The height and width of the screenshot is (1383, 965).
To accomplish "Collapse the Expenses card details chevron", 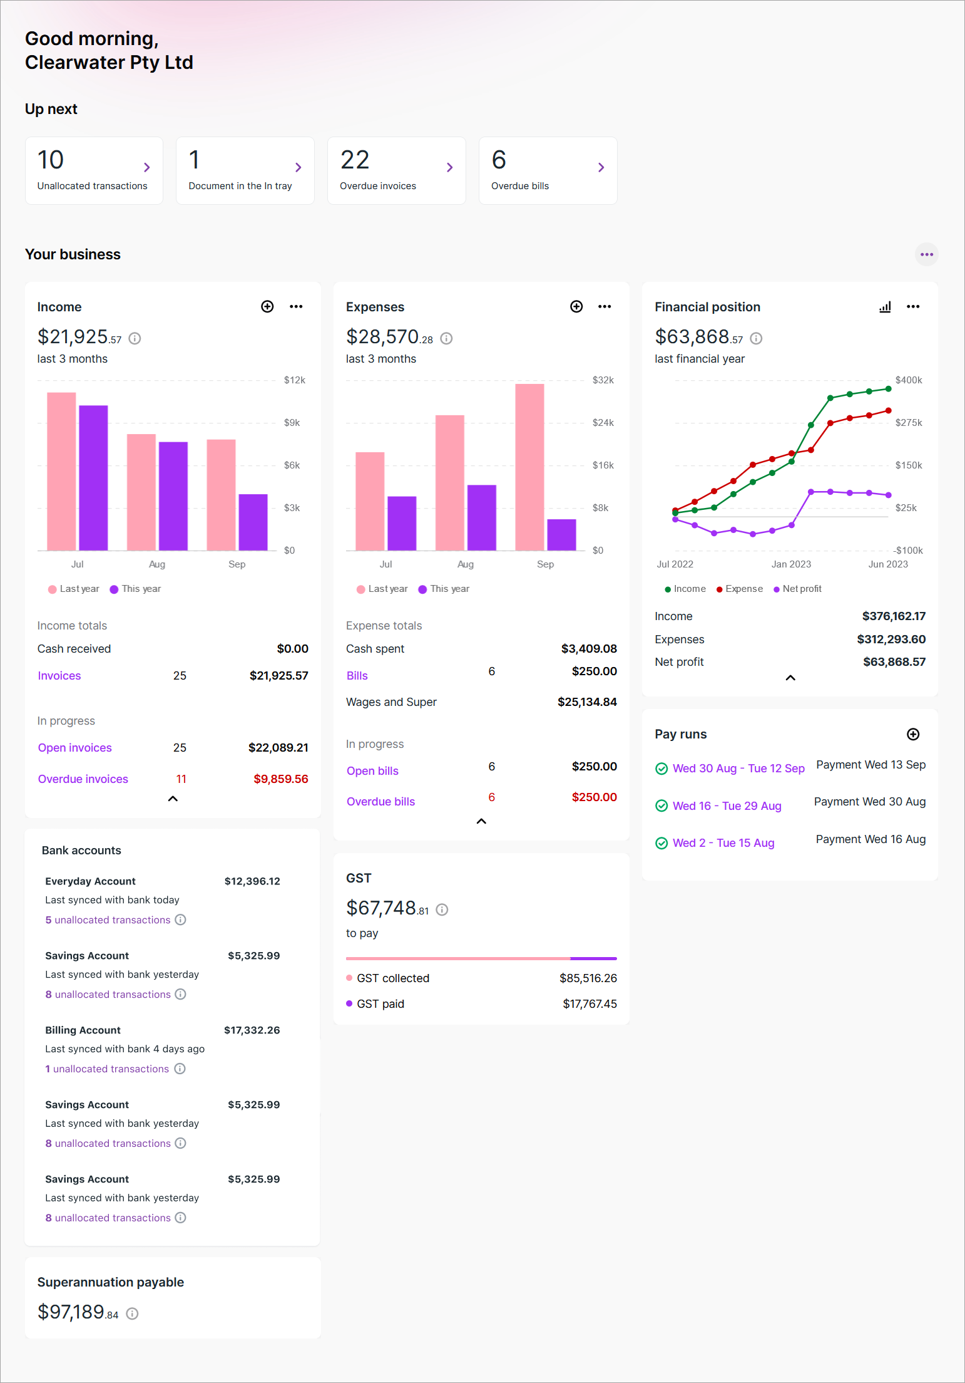I will pyautogui.click(x=481, y=821).
